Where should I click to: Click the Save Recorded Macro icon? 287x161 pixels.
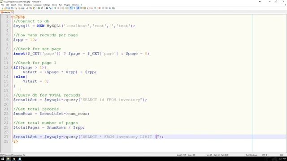pyautogui.click(x=113, y=8)
